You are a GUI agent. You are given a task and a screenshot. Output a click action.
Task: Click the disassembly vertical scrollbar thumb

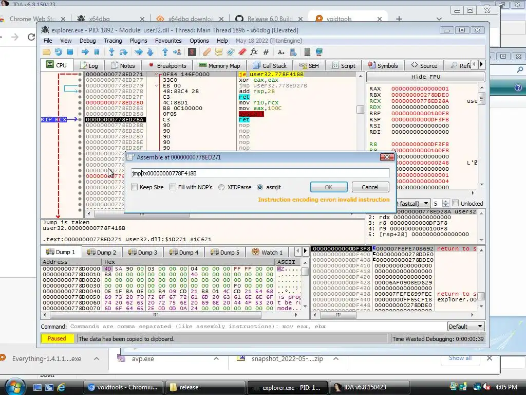pyautogui.click(x=360, y=110)
